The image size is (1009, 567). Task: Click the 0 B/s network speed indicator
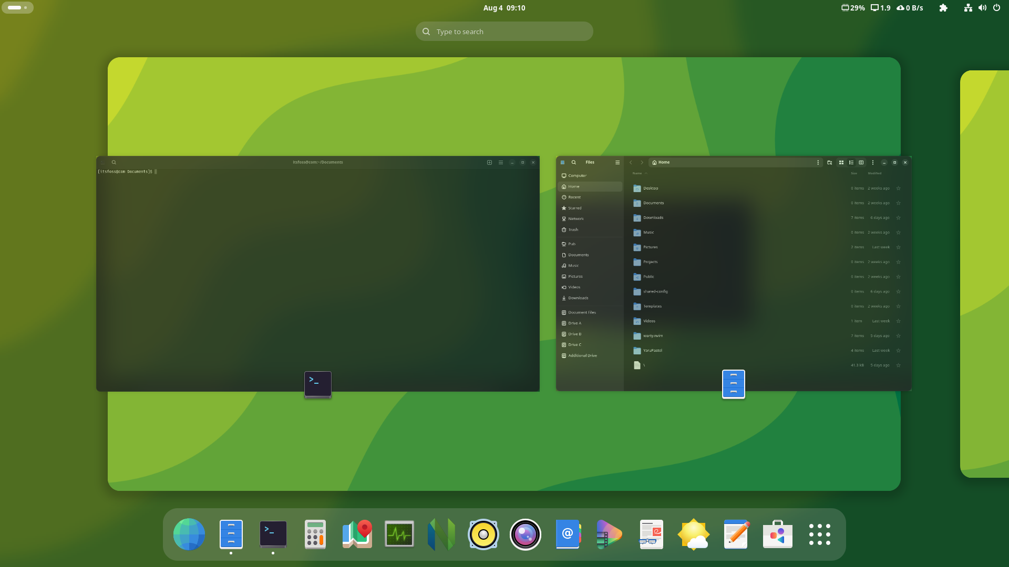[x=910, y=8]
